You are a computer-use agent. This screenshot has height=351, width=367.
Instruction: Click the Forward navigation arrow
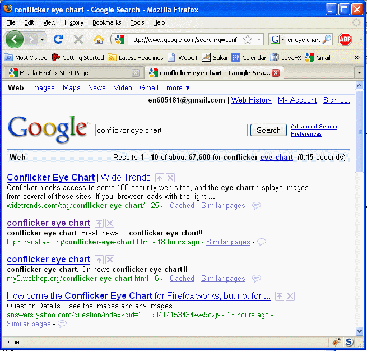point(31,40)
